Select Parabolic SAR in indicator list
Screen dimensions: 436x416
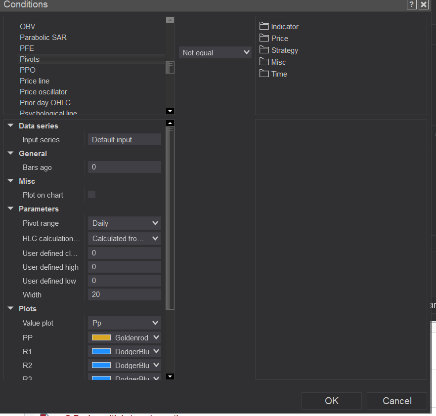43,38
